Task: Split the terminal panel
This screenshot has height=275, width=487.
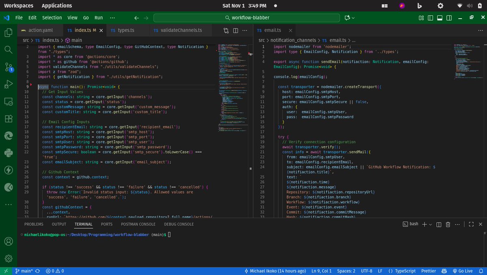Action: tap(439, 224)
